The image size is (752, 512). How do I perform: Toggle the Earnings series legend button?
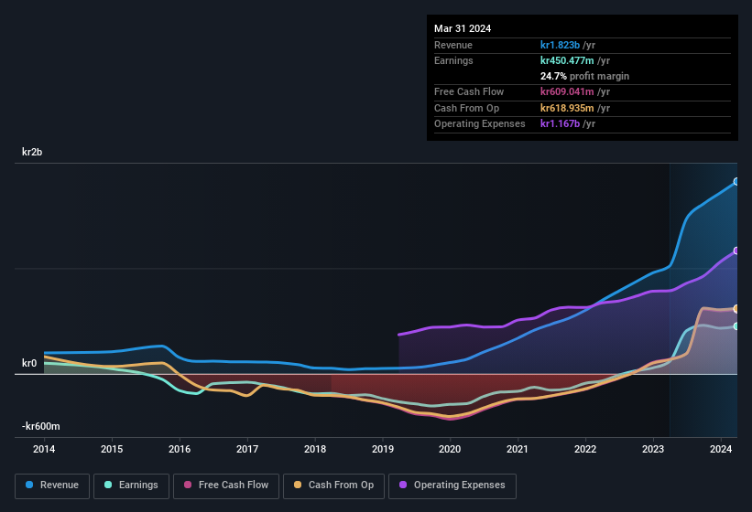point(131,485)
